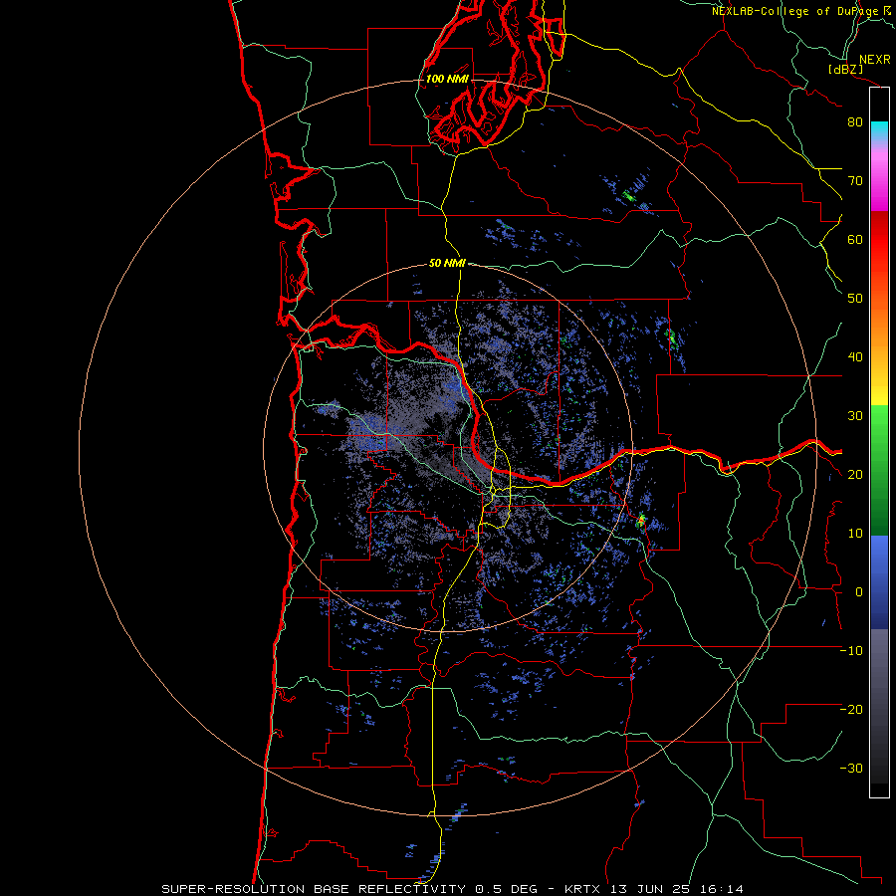Click the "100 NMI" range ring label
This screenshot has width=896, height=896.
(x=447, y=79)
